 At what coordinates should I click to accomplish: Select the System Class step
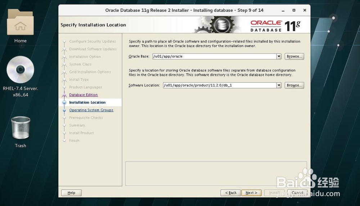[80, 64]
